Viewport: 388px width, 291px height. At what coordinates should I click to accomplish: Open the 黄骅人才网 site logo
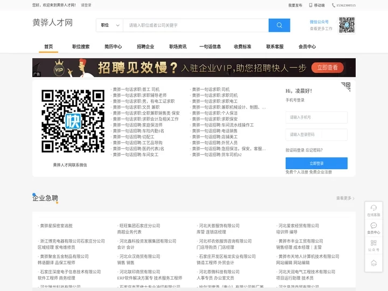(x=52, y=23)
